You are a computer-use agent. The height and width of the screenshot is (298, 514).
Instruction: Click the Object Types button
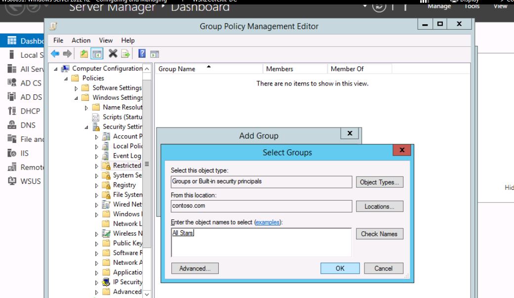point(379,182)
